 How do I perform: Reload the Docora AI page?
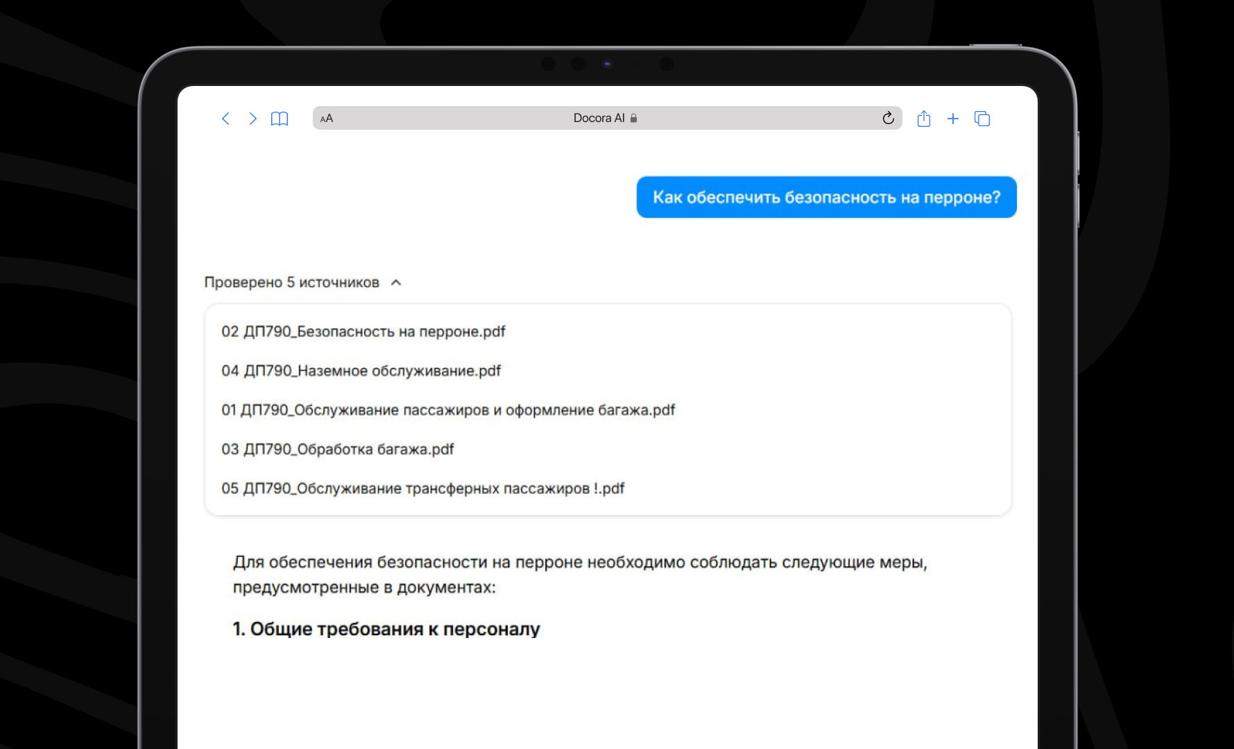[888, 118]
